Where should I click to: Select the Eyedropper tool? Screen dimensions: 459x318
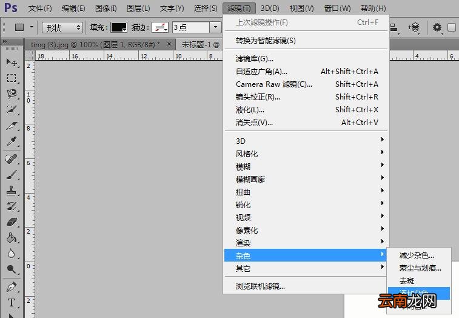(12, 141)
